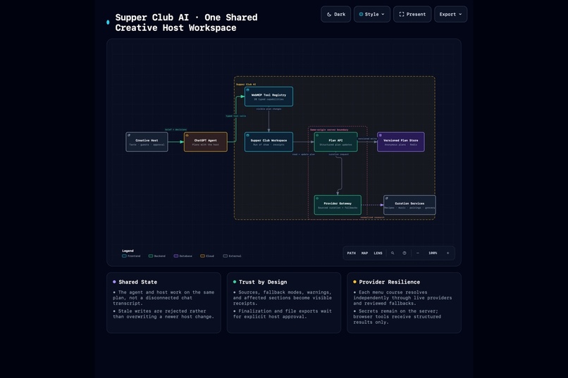Image resolution: width=568 pixels, height=378 pixels.
Task: Start Present fullscreen mode
Action: click(412, 14)
